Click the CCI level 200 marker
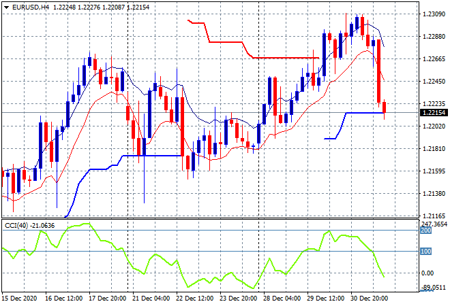 (x=425, y=231)
